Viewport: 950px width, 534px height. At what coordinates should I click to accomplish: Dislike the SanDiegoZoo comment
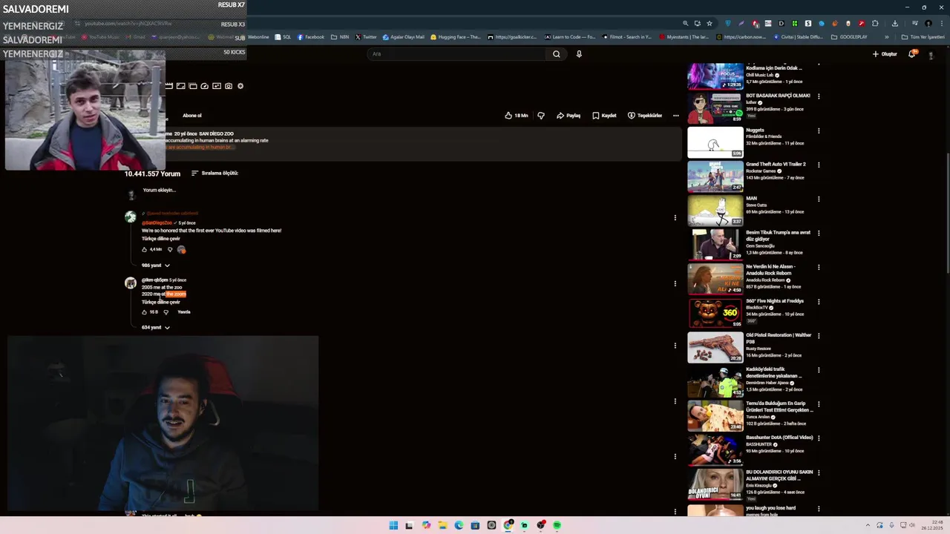click(169, 249)
